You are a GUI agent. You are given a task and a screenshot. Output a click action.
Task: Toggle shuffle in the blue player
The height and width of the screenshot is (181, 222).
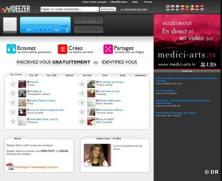tap(29, 30)
